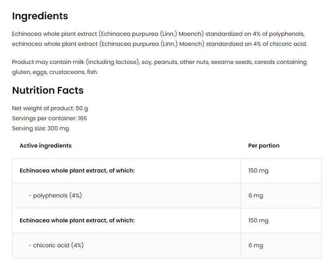Click the Nutrition Facts heading

[x=47, y=90]
